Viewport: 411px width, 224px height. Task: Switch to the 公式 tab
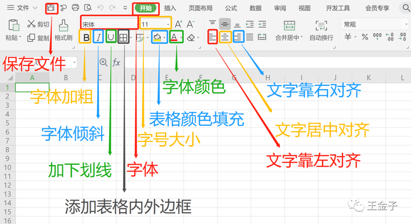pos(231,8)
